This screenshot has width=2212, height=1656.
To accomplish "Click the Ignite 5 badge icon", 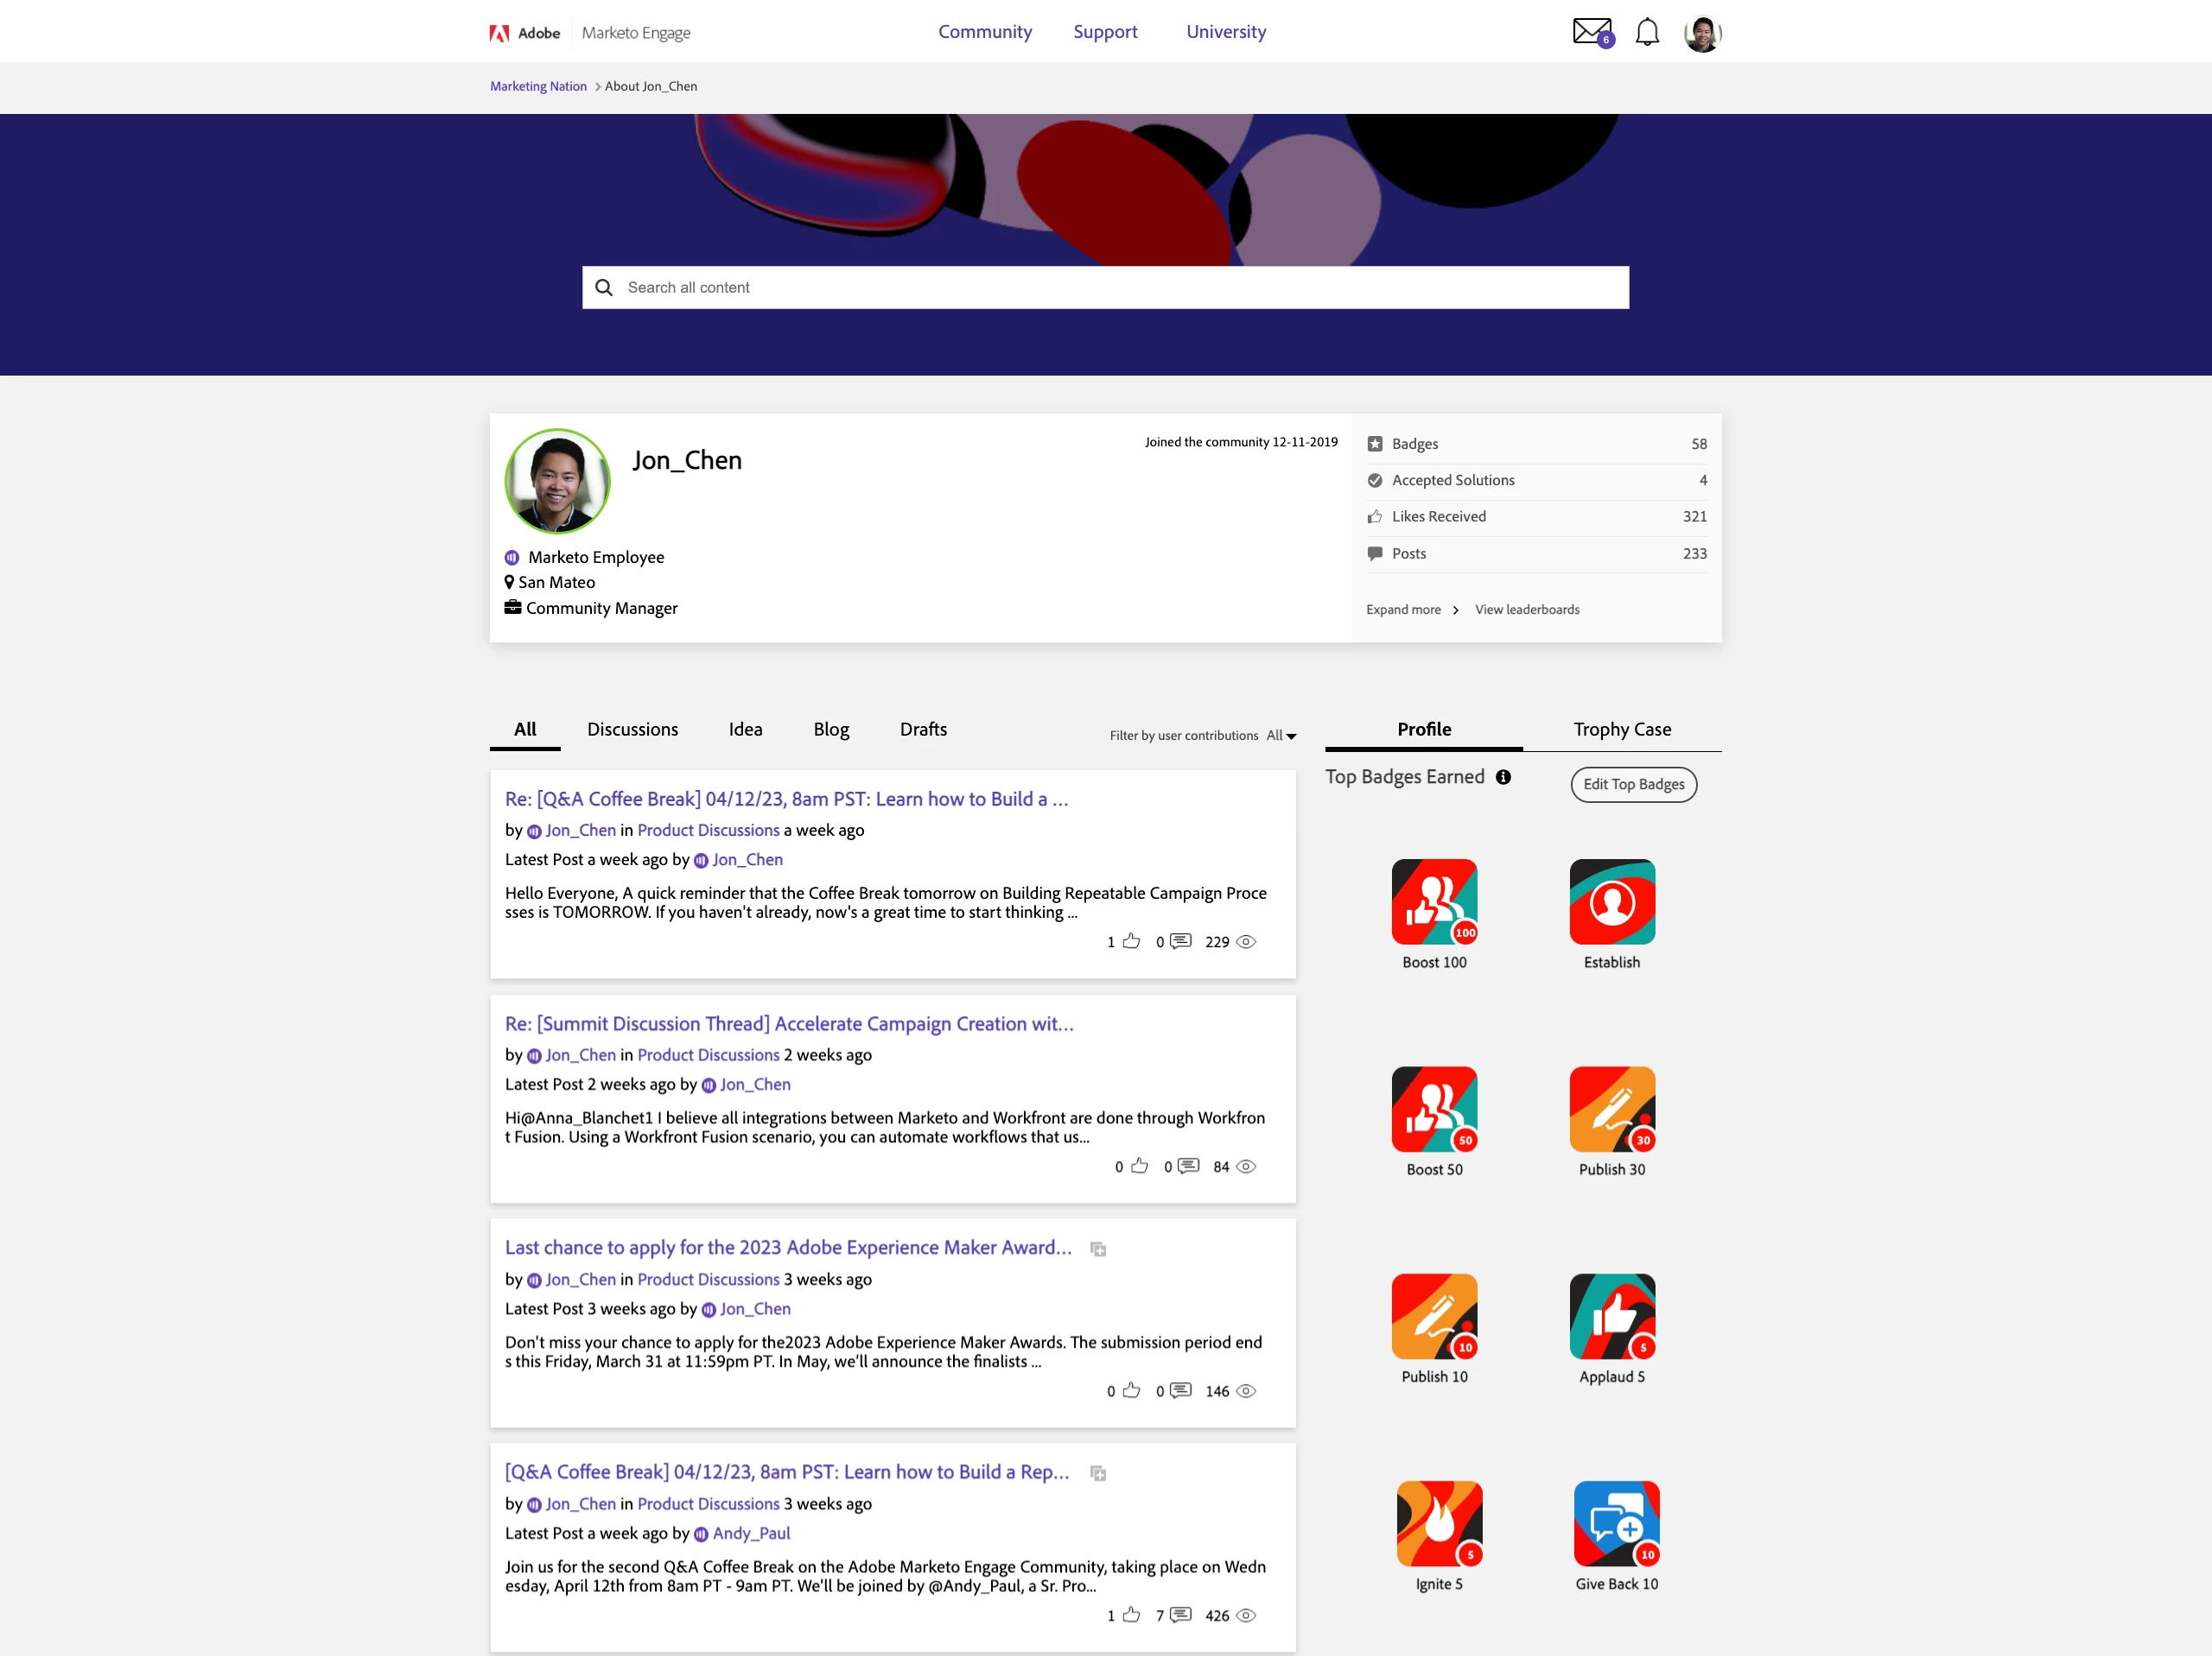I will coord(1439,1523).
